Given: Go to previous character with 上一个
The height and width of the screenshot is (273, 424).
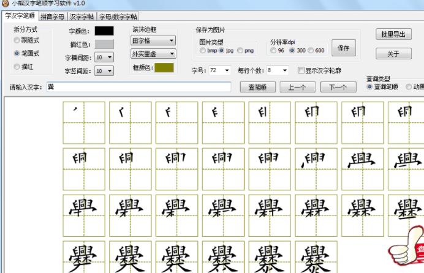Looking at the screenshot, I should pos(297,87).
